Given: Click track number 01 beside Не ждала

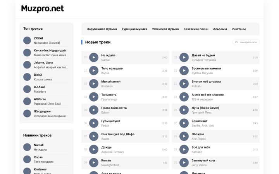Looking at the screenshot, I should pyautogui.click(x=85, y=57).
